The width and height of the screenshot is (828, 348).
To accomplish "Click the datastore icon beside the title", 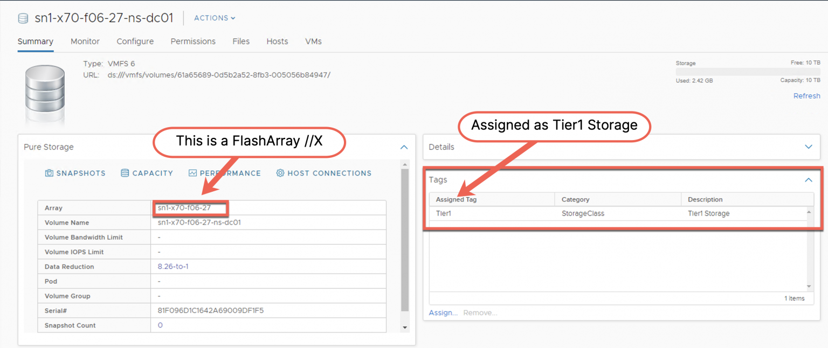I will click(23, 18).
